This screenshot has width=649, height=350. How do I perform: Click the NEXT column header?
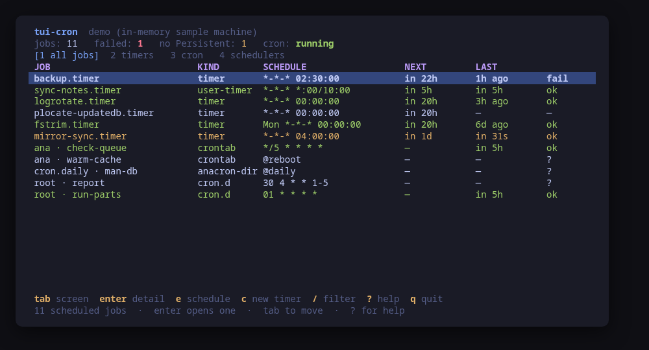[x=415, y=67]
